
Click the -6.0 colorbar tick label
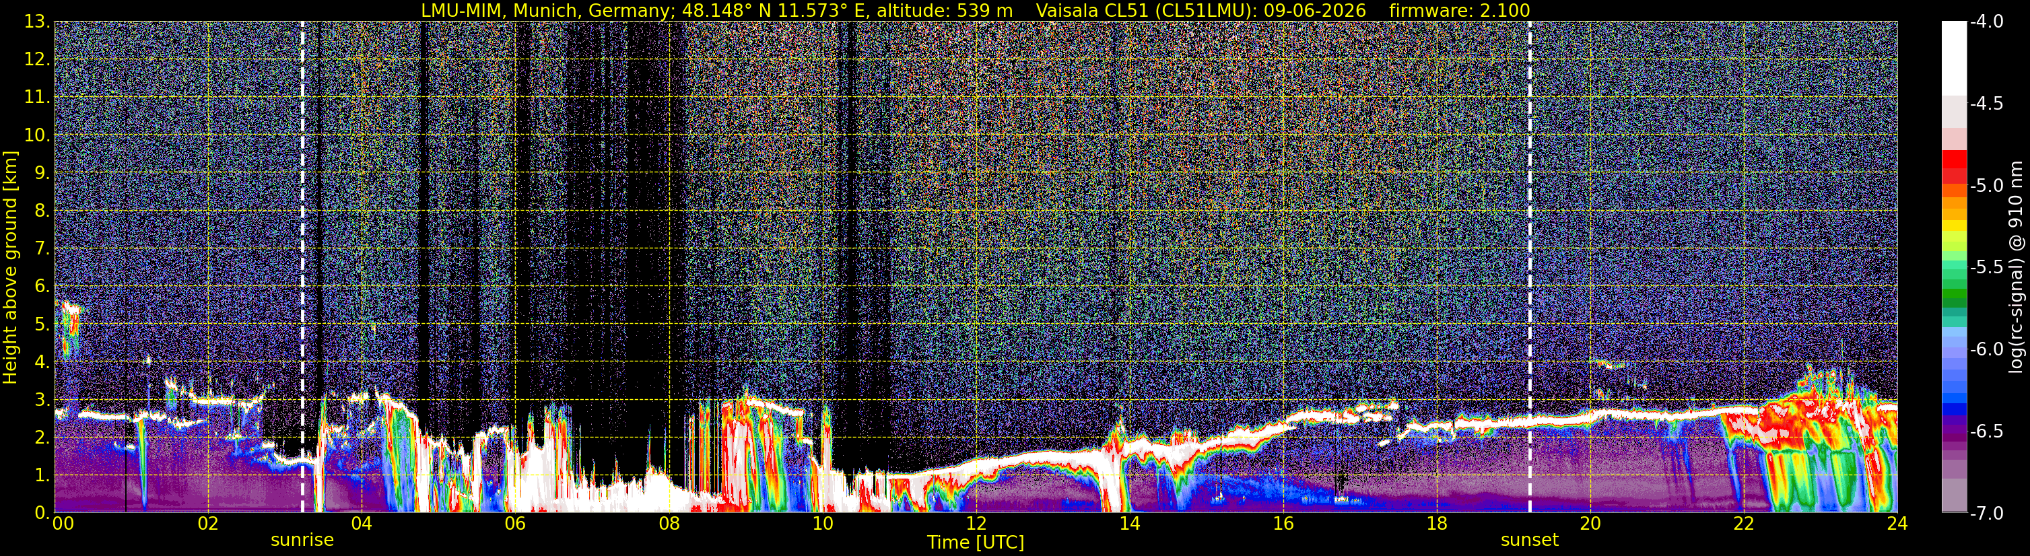pyautogui.click(x=1987, y=349)
